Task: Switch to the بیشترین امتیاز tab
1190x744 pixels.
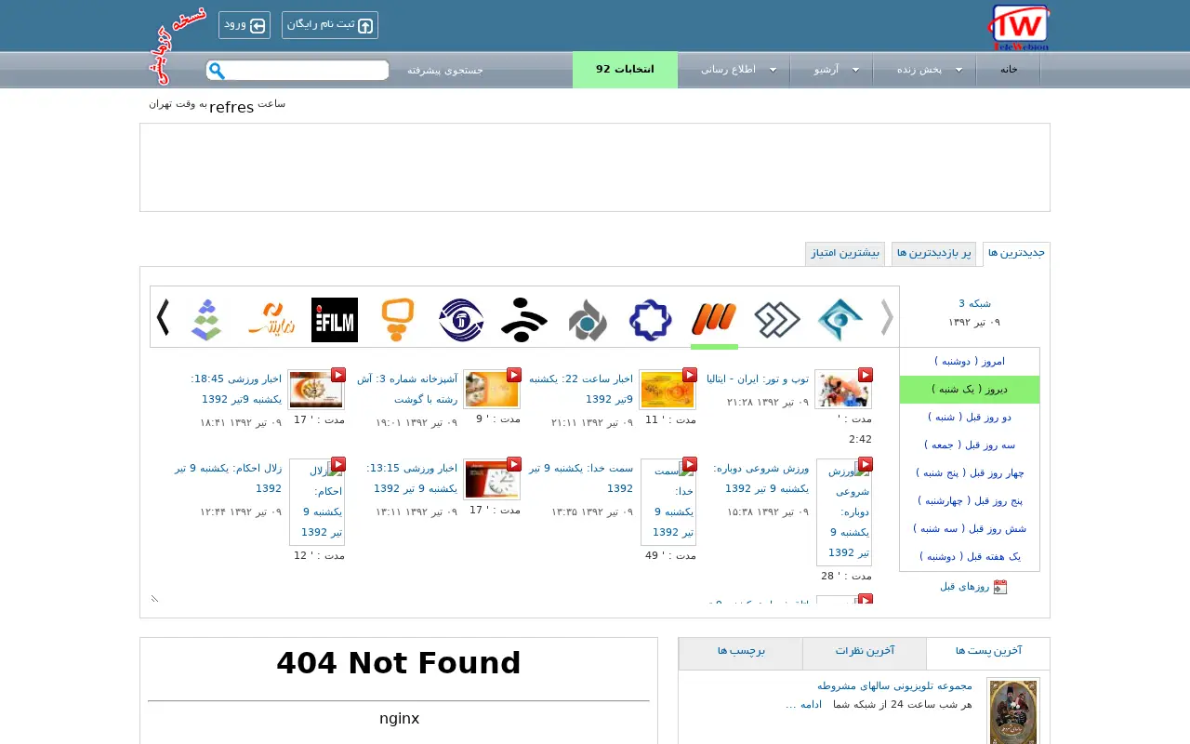Action: click(x=845, y=253)
